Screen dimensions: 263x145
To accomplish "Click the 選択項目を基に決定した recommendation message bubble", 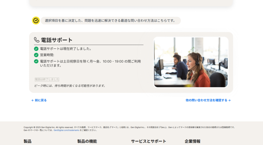I will tap(110, 21).
